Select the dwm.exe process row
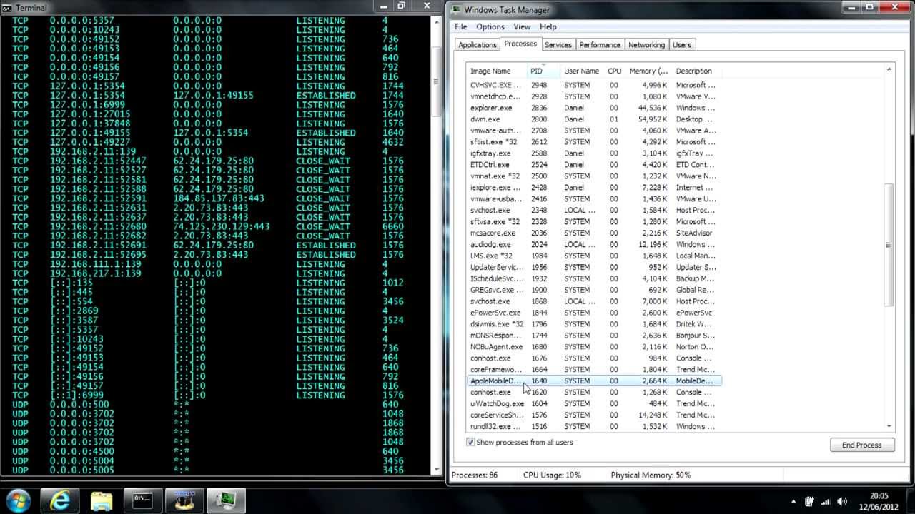 click(x=594, y=119)
